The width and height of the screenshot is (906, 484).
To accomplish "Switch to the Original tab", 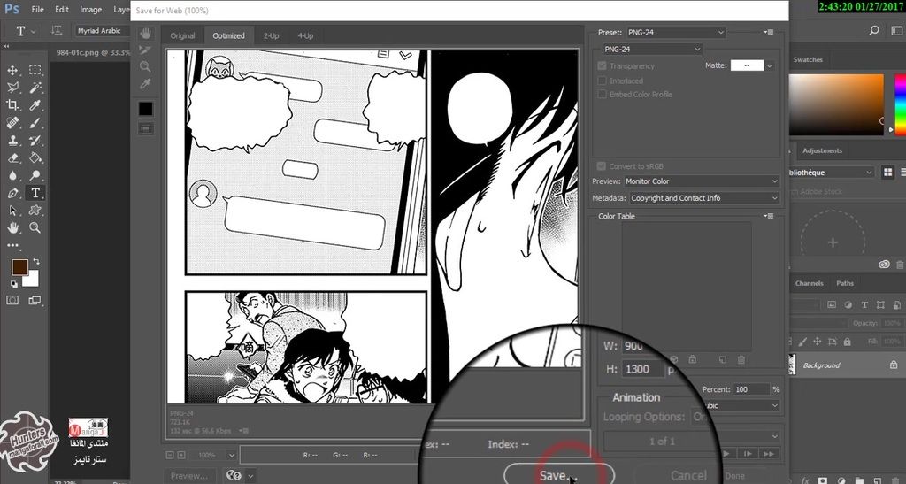I will pyautogui.click(x=182, y=35).
